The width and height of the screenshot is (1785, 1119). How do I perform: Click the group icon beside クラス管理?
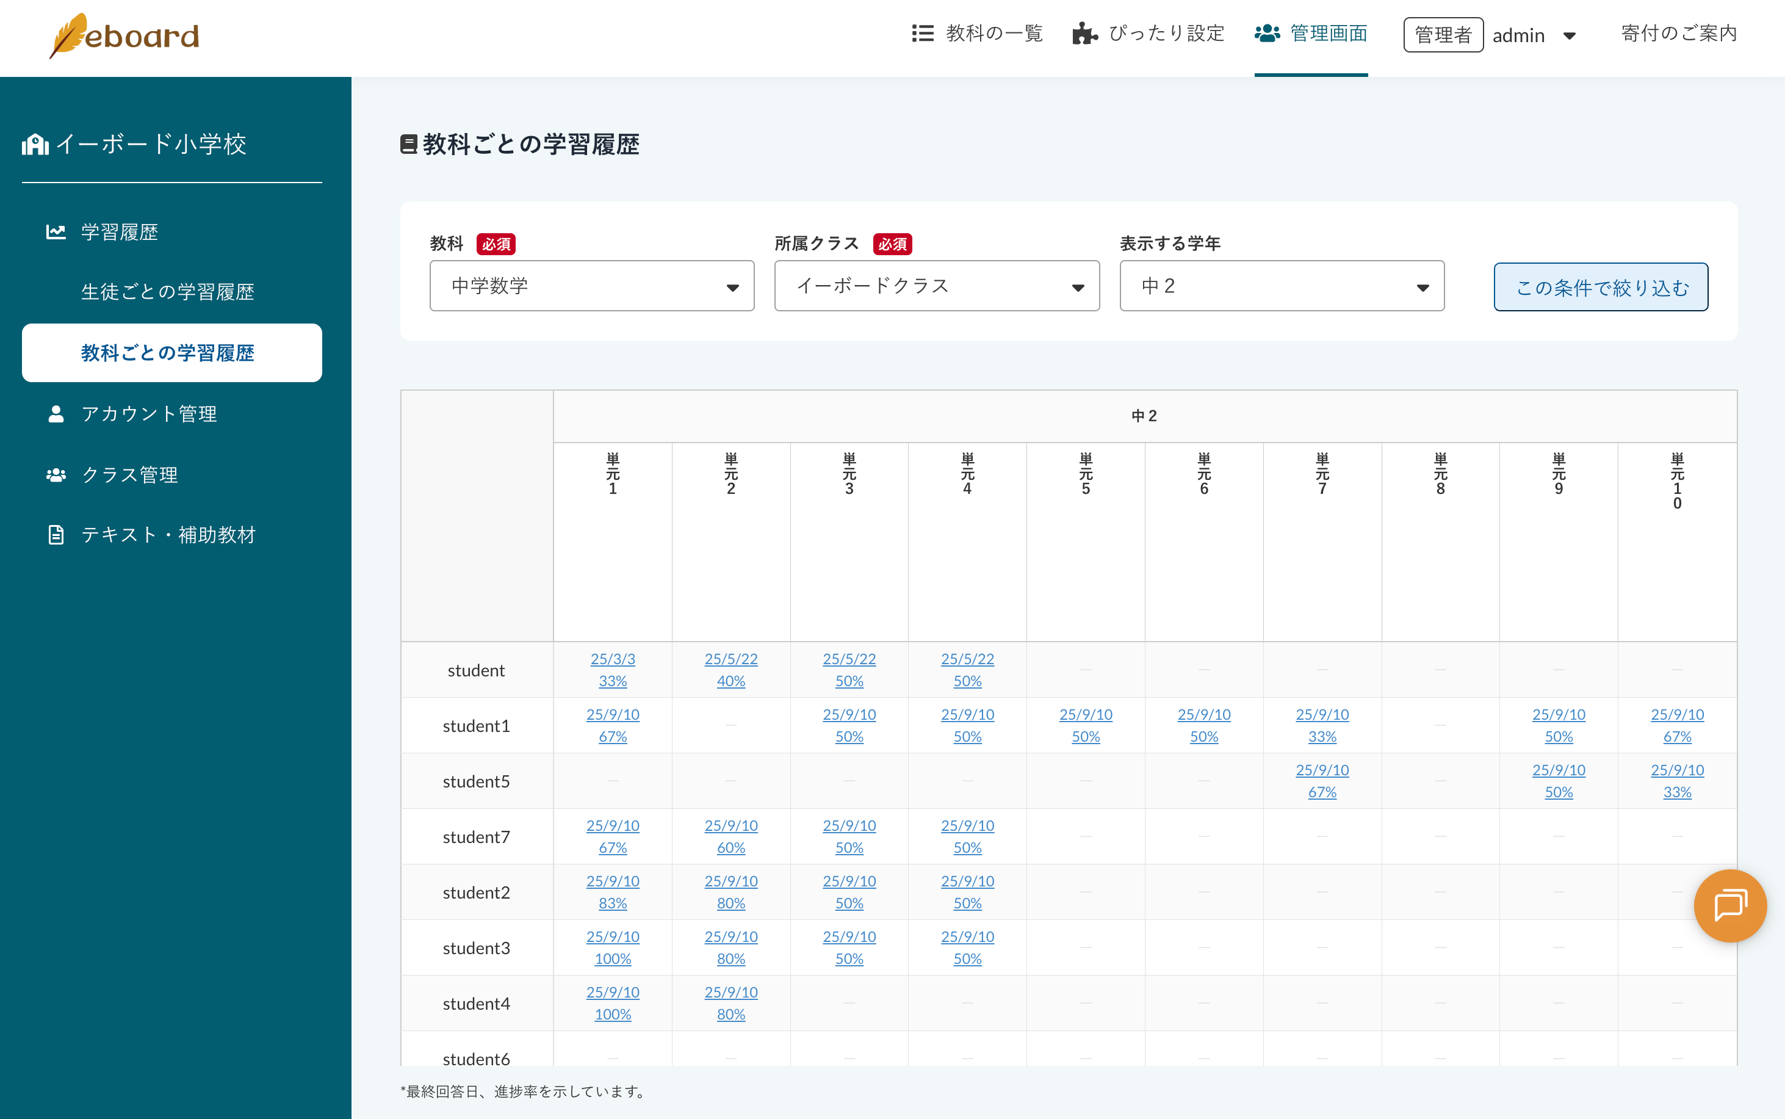pos(56,474)
